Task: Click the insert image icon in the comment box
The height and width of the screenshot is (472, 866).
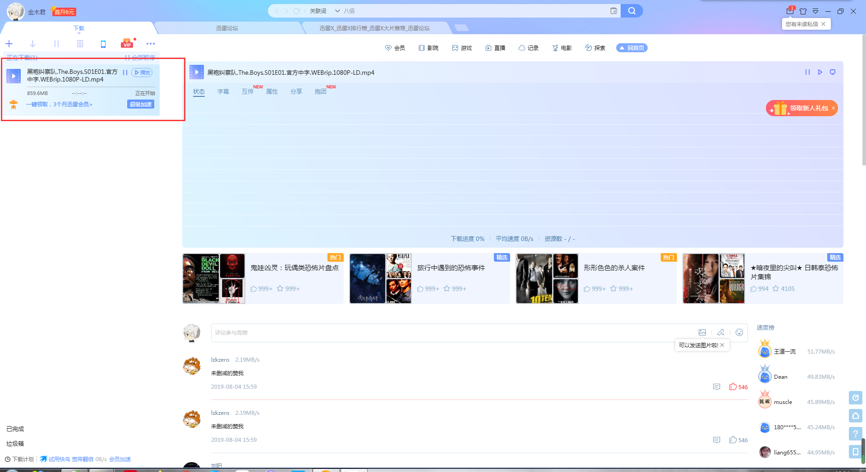Action: tap(702, 332)
